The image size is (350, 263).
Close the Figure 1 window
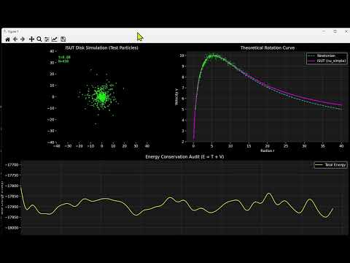(346, 31)
